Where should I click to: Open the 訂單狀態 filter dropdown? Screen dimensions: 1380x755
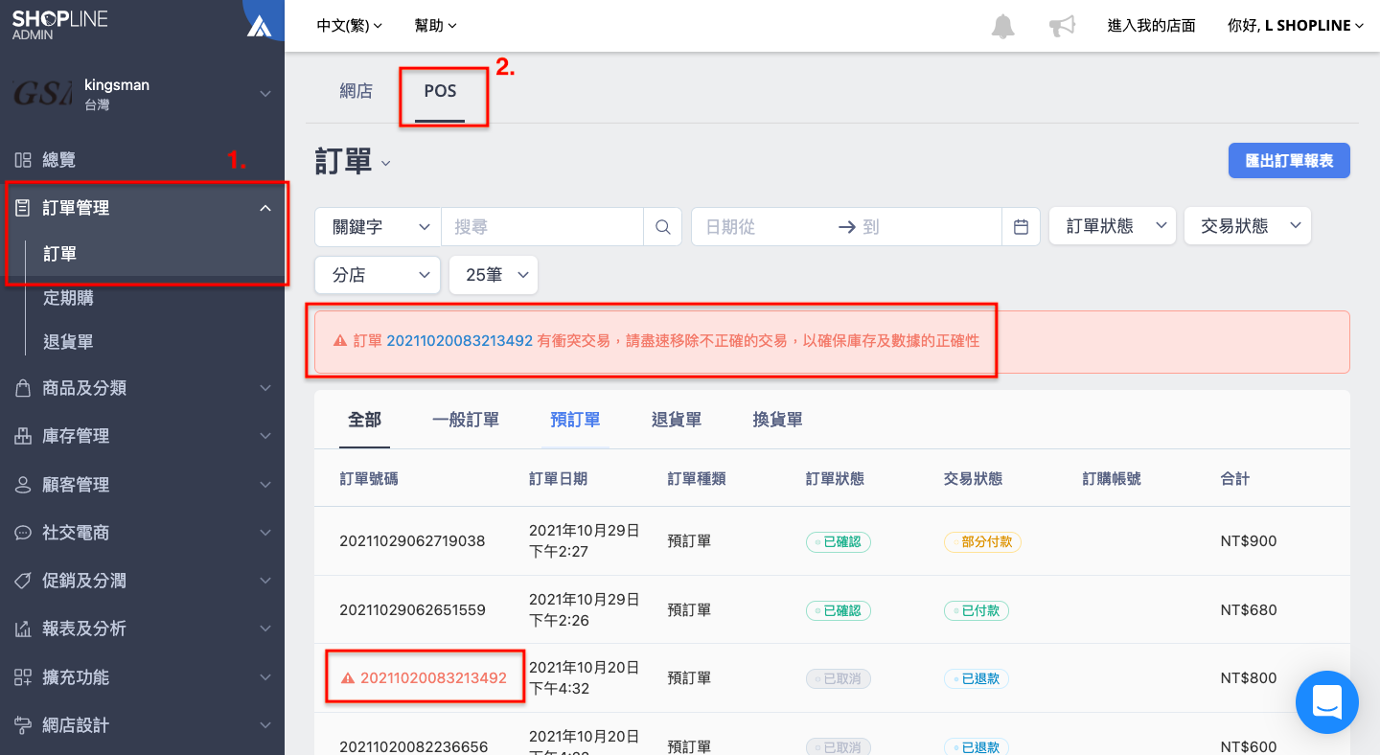1113,226
